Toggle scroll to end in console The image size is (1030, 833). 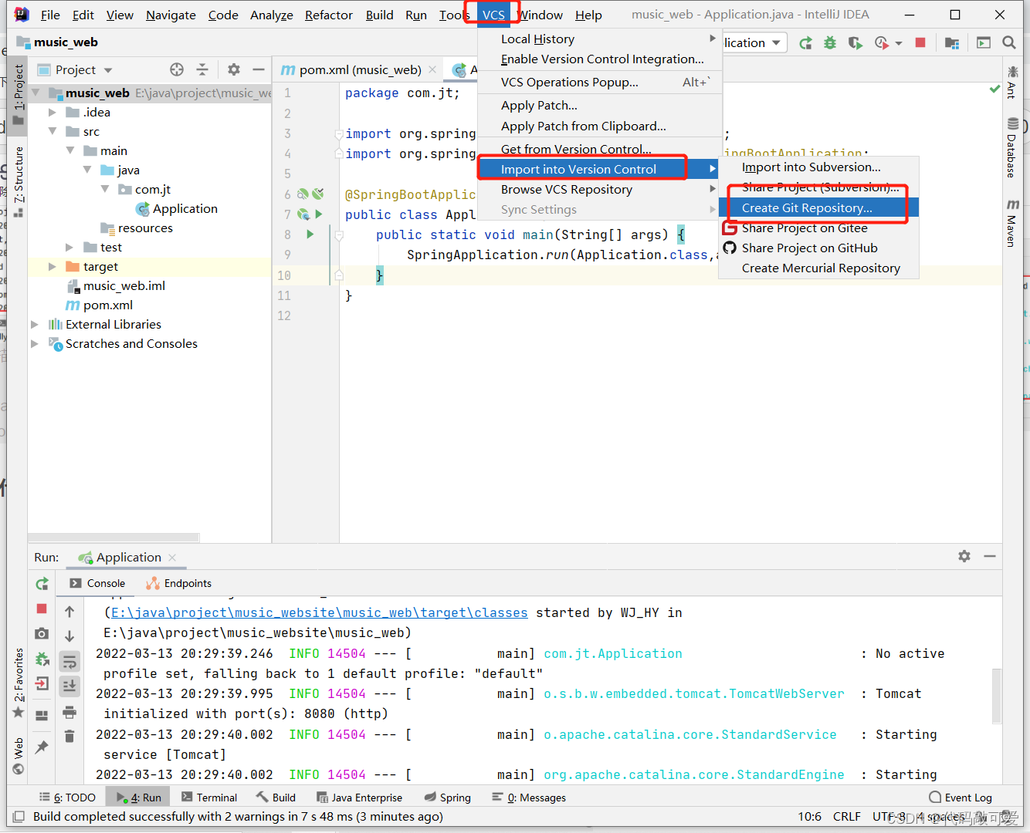(69, 686)
